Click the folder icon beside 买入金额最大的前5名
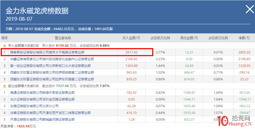The height and width of the screenshot is (129, 255). tap(5, 46)
